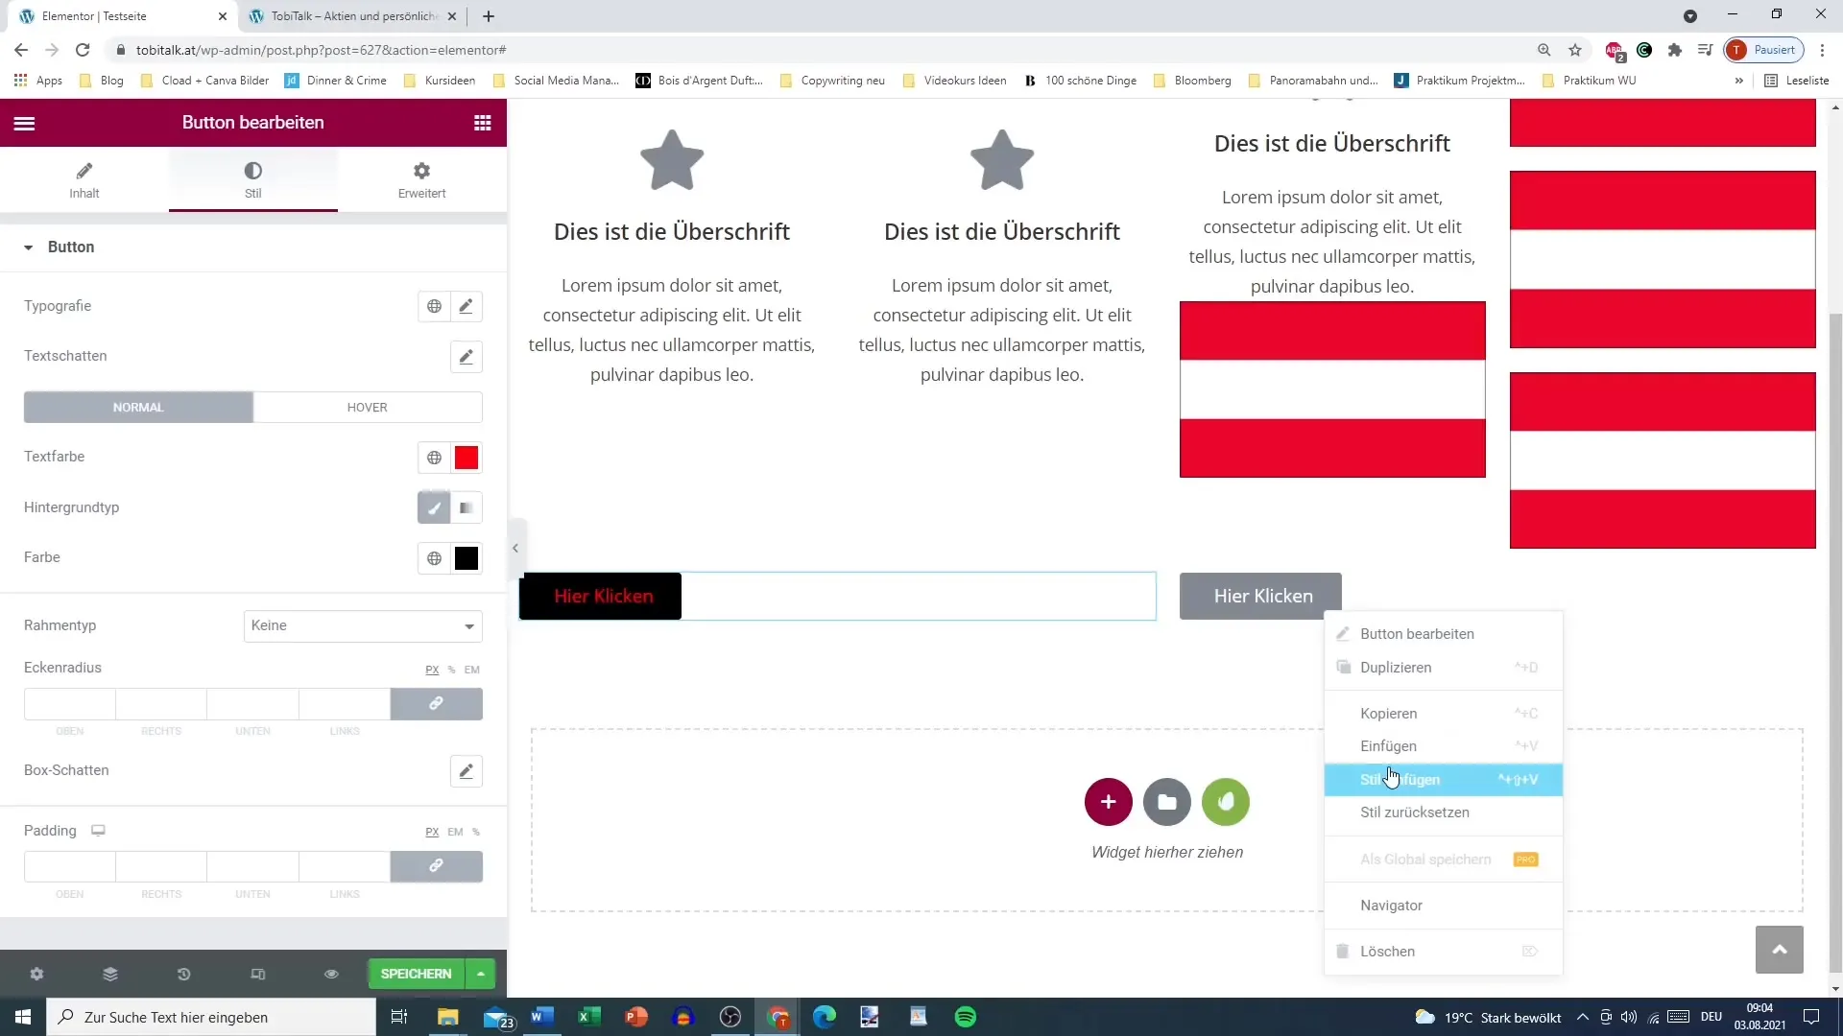Screen dimensions: 1843x1036
Task: Open the red Textfarbe color swatch
Action: pyautogui.click(x=467, y=458)
